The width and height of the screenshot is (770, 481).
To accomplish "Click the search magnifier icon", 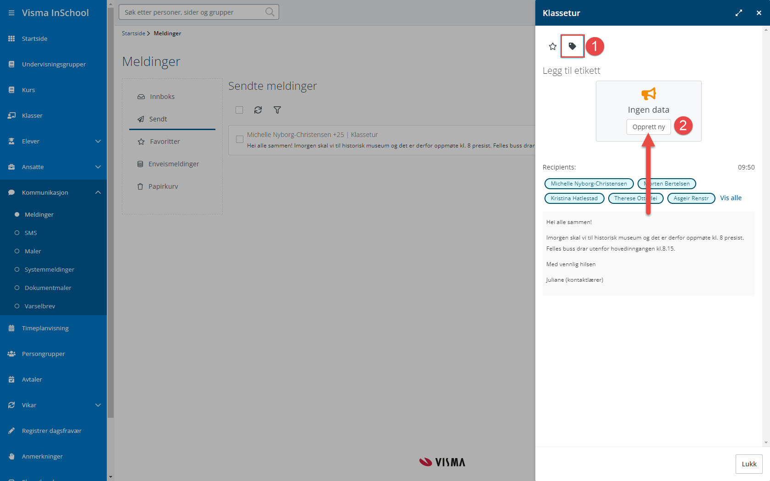I will click(270, 12).
